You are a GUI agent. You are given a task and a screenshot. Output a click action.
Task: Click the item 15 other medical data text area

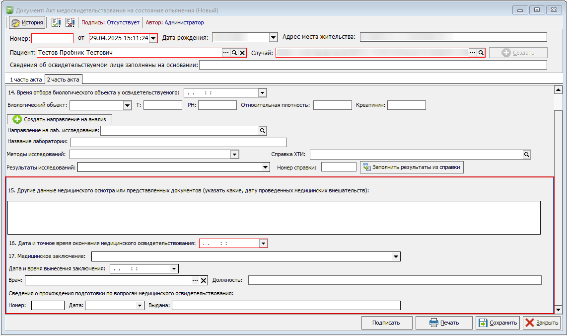coord(274,218)
